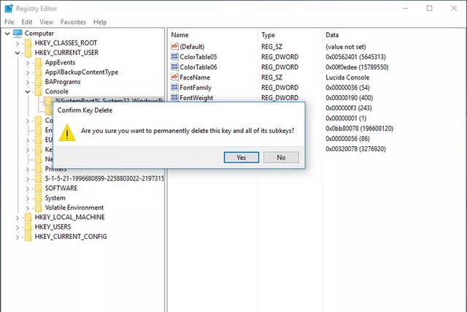Collapse the Computer tree node

point(7,34)
